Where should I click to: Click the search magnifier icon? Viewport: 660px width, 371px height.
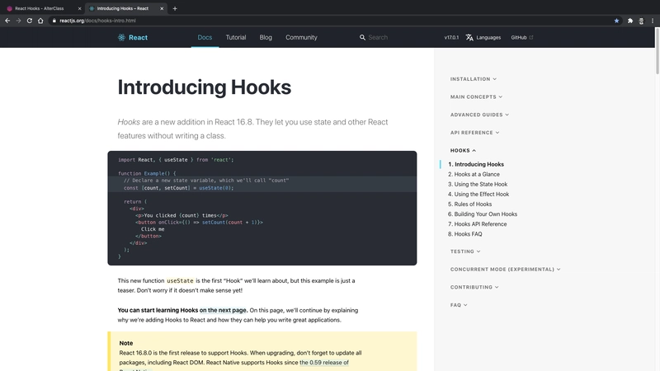pyautogui.click(x=362, y=37)
